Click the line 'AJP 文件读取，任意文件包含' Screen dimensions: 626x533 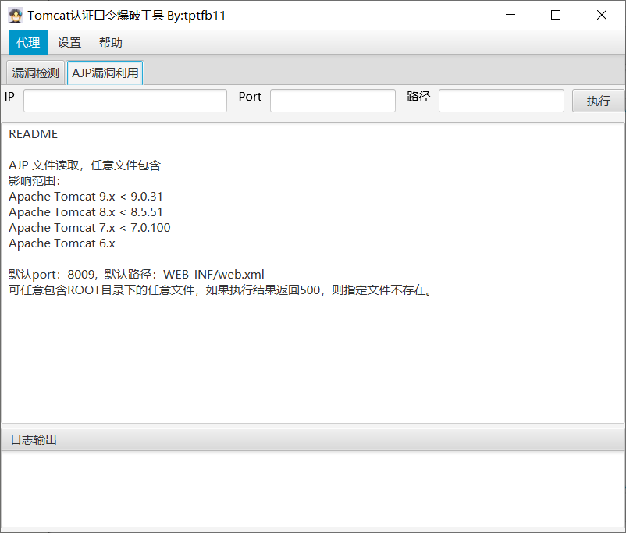pyautogui.click(x=84, y=165)
